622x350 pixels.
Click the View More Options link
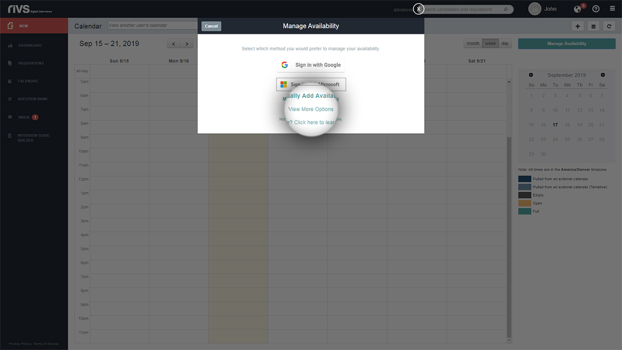(x=311, y=109)
